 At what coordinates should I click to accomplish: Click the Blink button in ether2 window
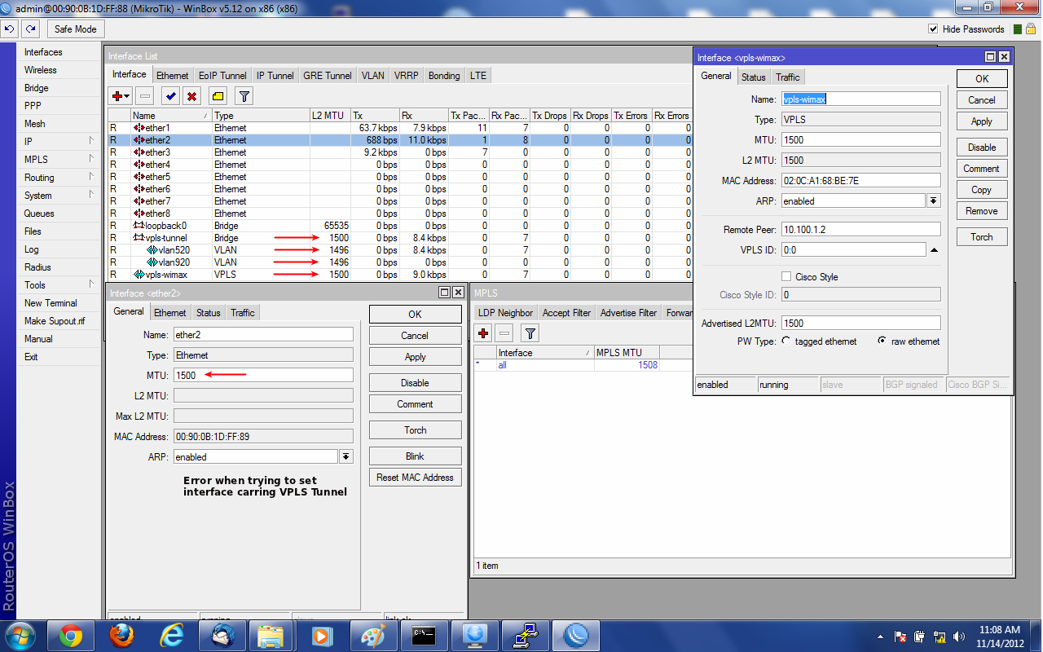416,456
